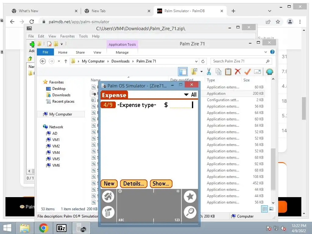This screenshot has height=234, width=312.
Task: Switch to details view in status bar
Action: pos(264,209)
